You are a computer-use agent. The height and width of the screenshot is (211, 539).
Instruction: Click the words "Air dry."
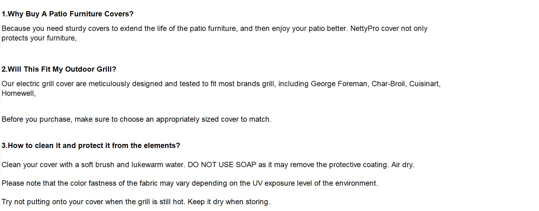(403, 165)
